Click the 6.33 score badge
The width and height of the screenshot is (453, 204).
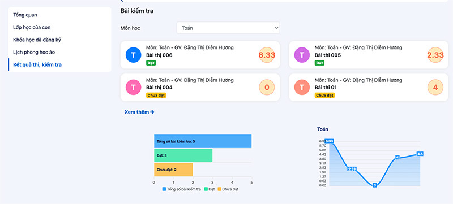click(267, 55)
